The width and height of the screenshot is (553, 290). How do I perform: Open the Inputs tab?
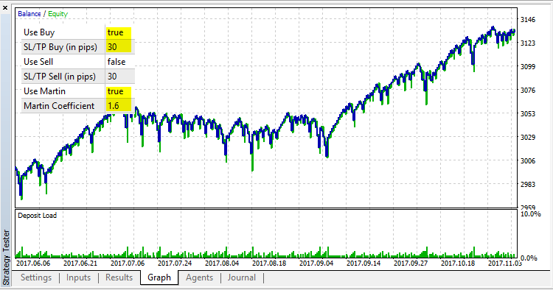(78, 277)
